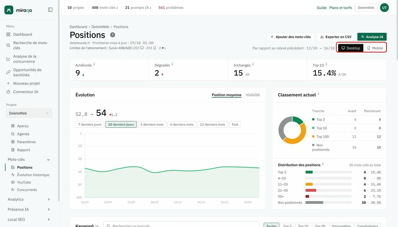Open Évolution historique in the sidebar

30,175
